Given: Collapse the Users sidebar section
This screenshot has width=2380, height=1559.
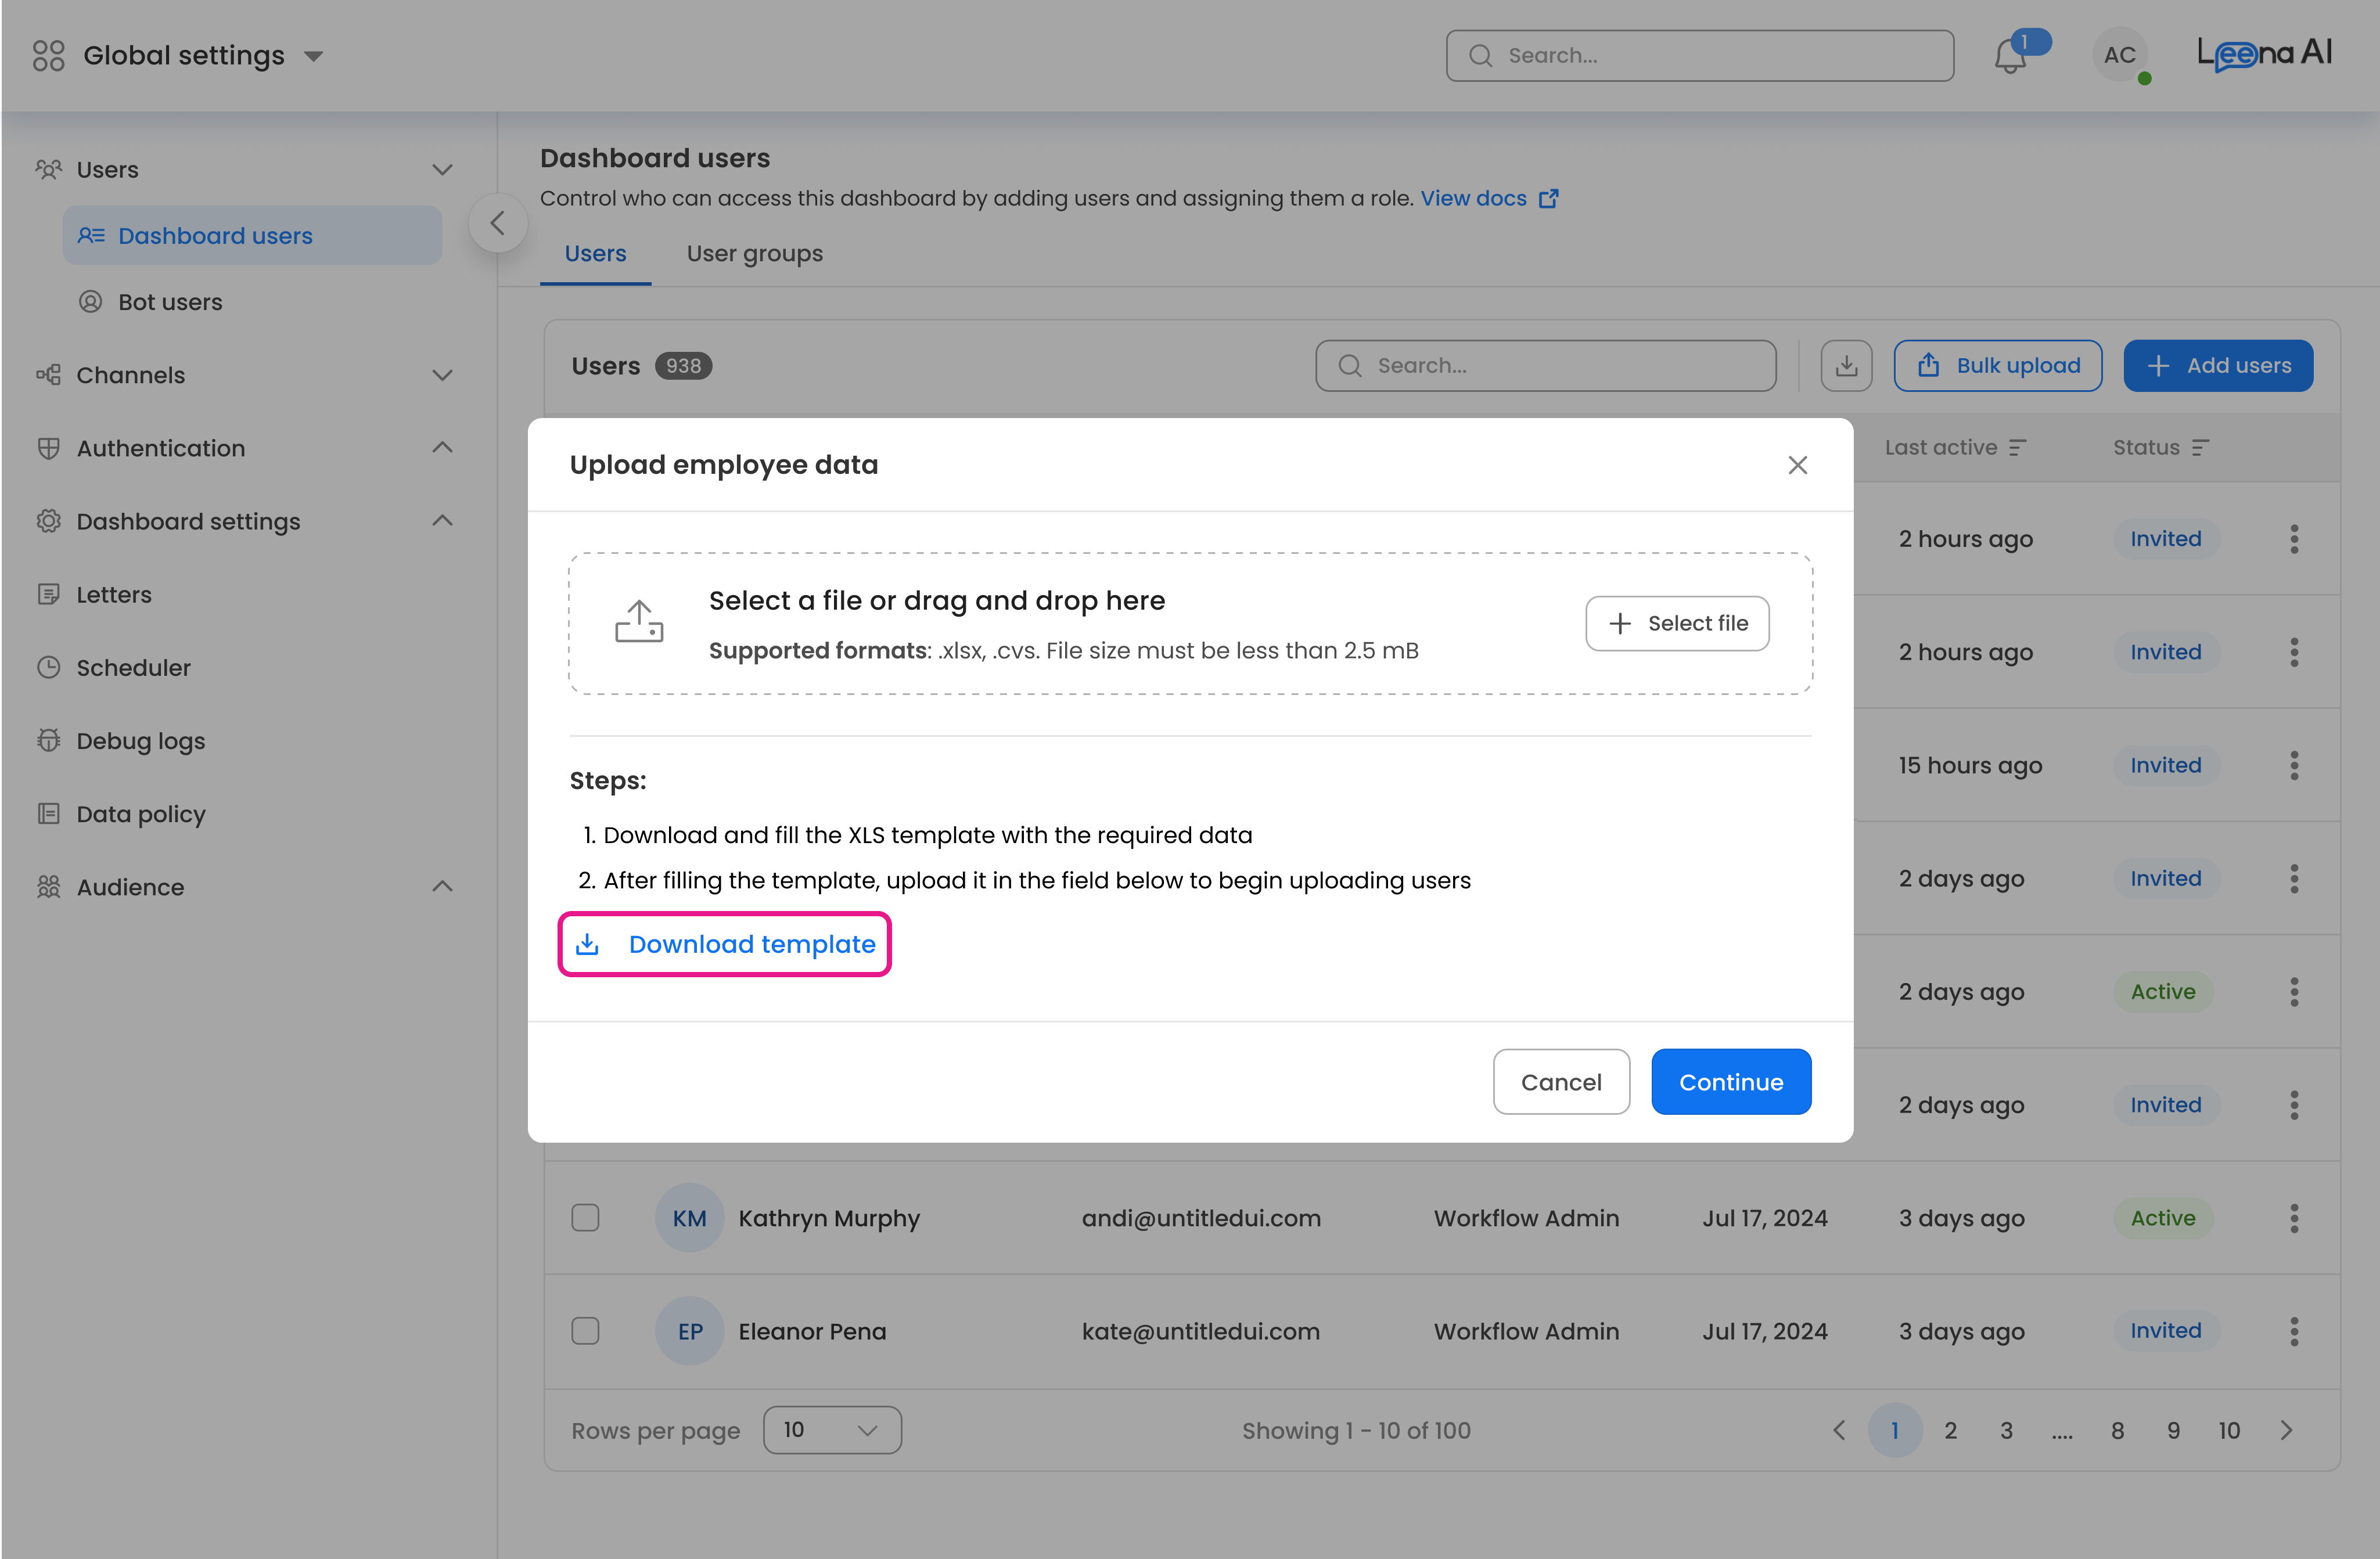Looking at the screenshot, I should pyautogui.click(x=443, y=170).
